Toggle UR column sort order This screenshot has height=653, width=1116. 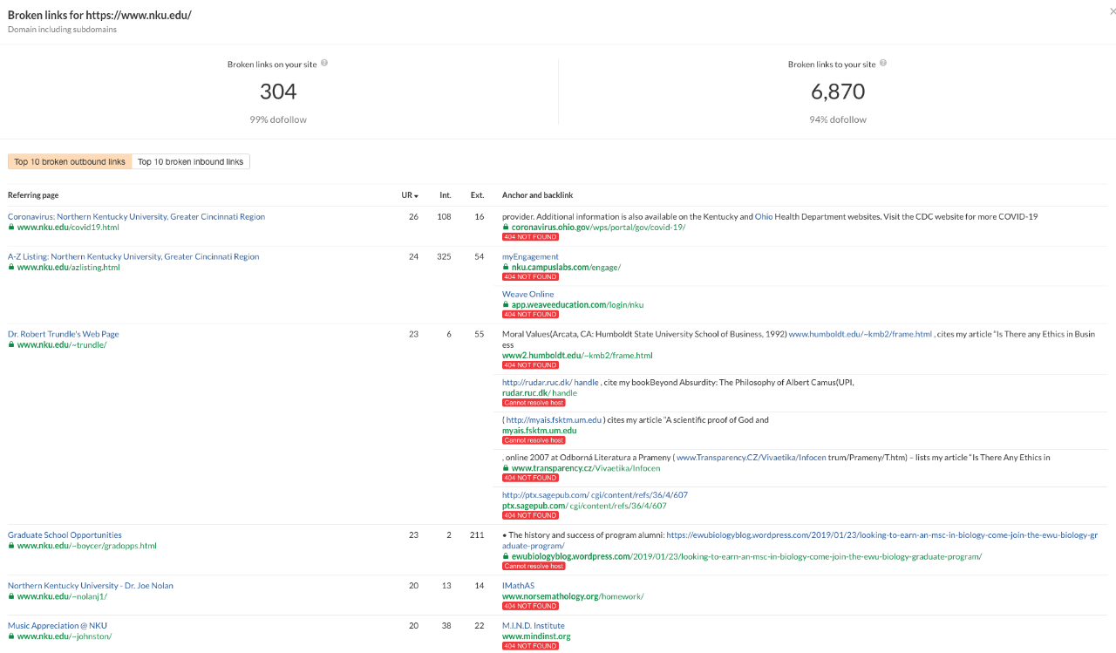point(409,195)
